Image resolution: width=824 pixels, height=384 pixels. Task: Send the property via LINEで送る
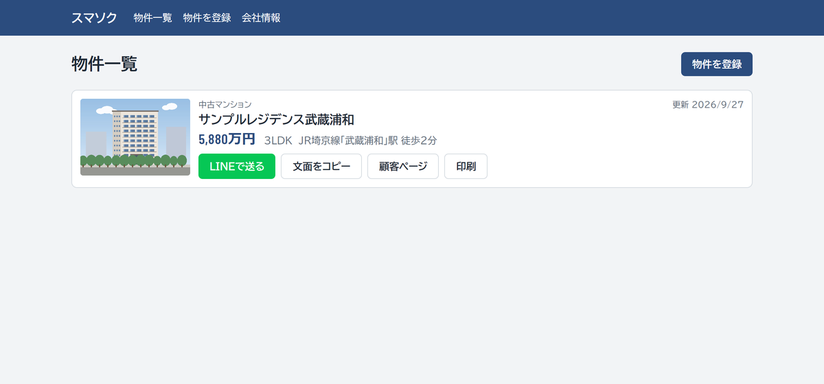pyautogui.click(x=237, y=167)
